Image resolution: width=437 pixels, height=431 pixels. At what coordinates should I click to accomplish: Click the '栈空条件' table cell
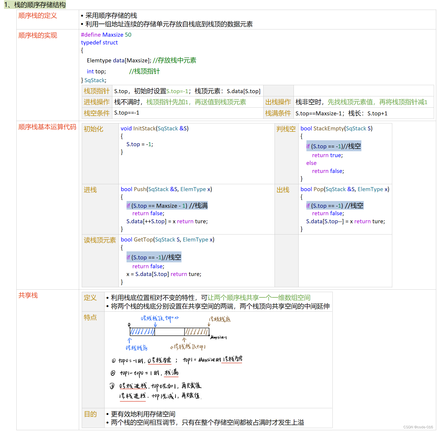pos(97,113)
